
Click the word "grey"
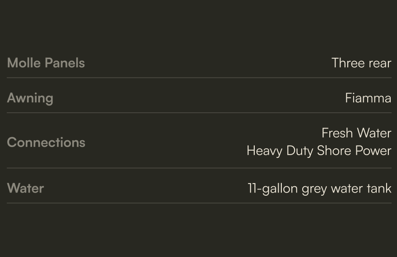(x=314, y=188)
